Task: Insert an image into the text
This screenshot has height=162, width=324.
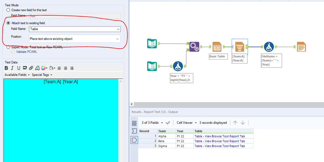Action: pos(25,68)
